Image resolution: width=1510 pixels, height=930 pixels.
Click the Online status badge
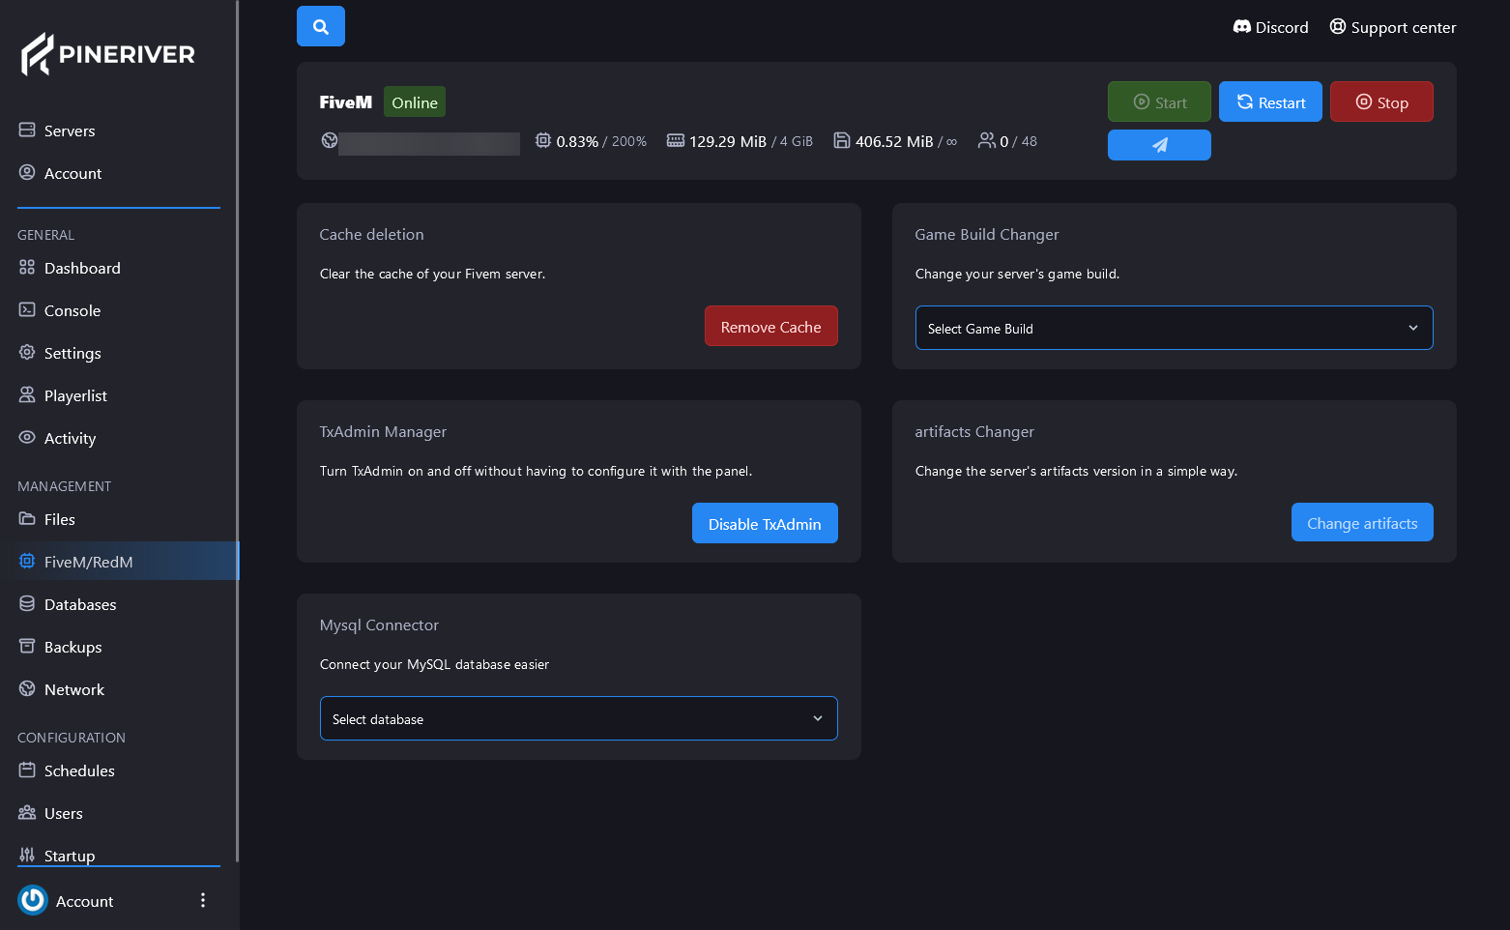click(415, 102)
